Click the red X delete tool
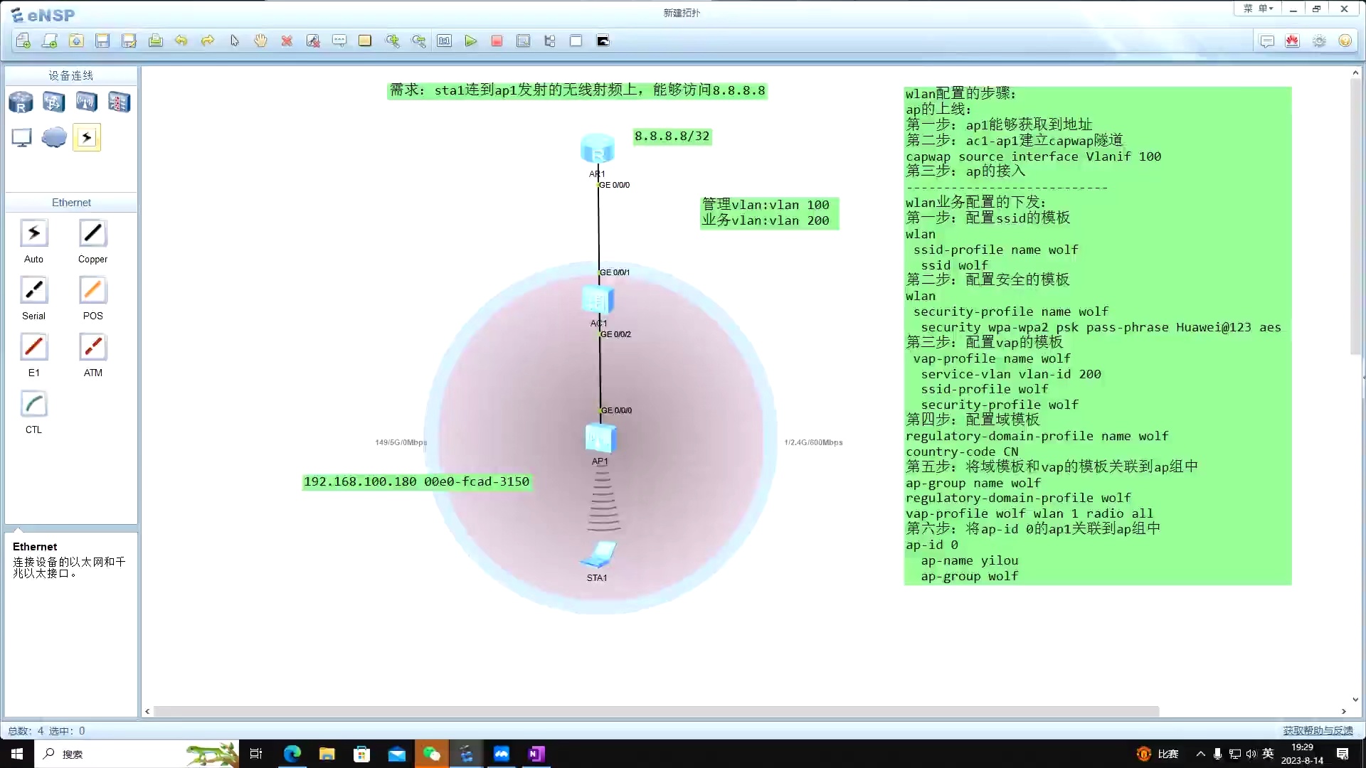The image size is (1366, 768). coord(287,41)
